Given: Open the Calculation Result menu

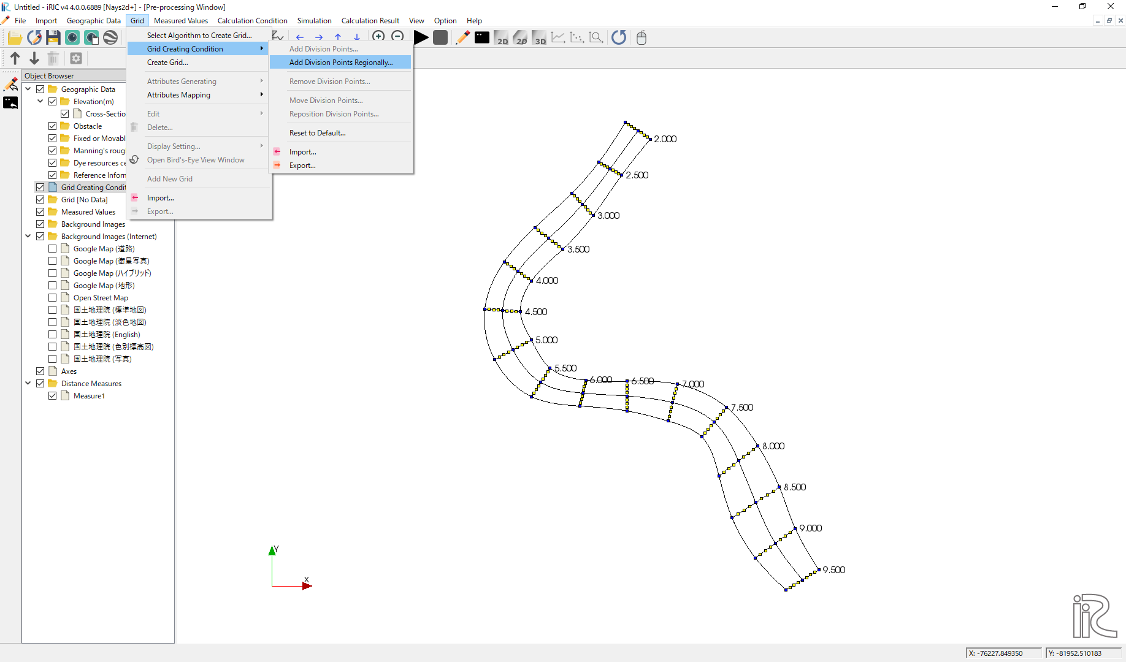Looking at the screenshot, I should coord(370,21).
